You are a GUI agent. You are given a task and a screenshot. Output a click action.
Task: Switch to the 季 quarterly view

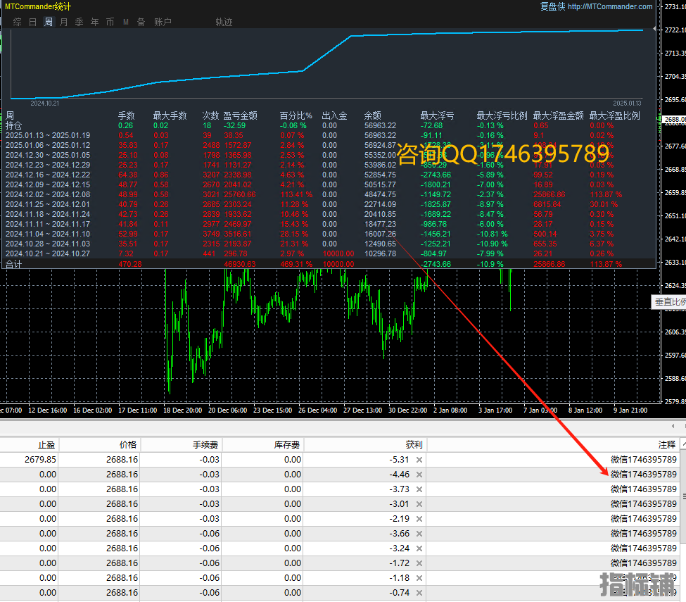click(x=80, y=22)
